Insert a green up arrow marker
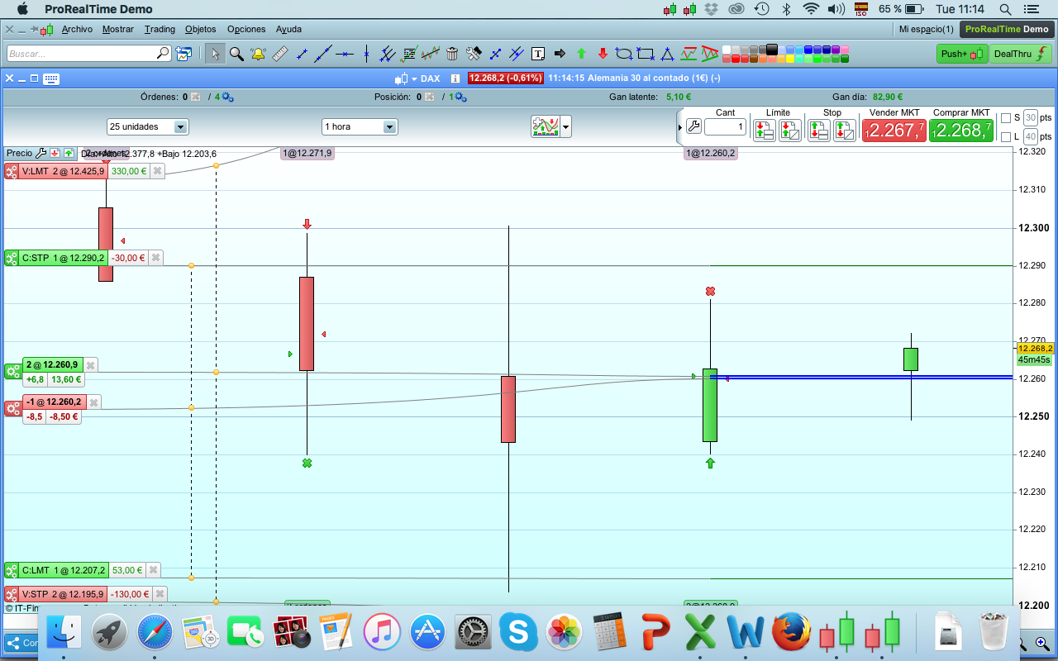The image size is (1058, 661). coord(581,54)
